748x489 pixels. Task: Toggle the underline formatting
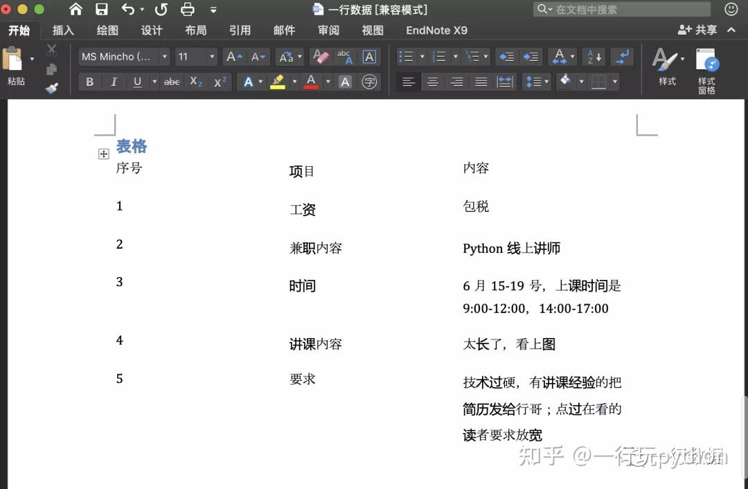point(136,81)
